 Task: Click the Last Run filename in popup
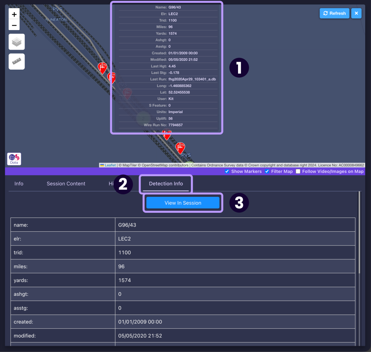tap(192, 79)
